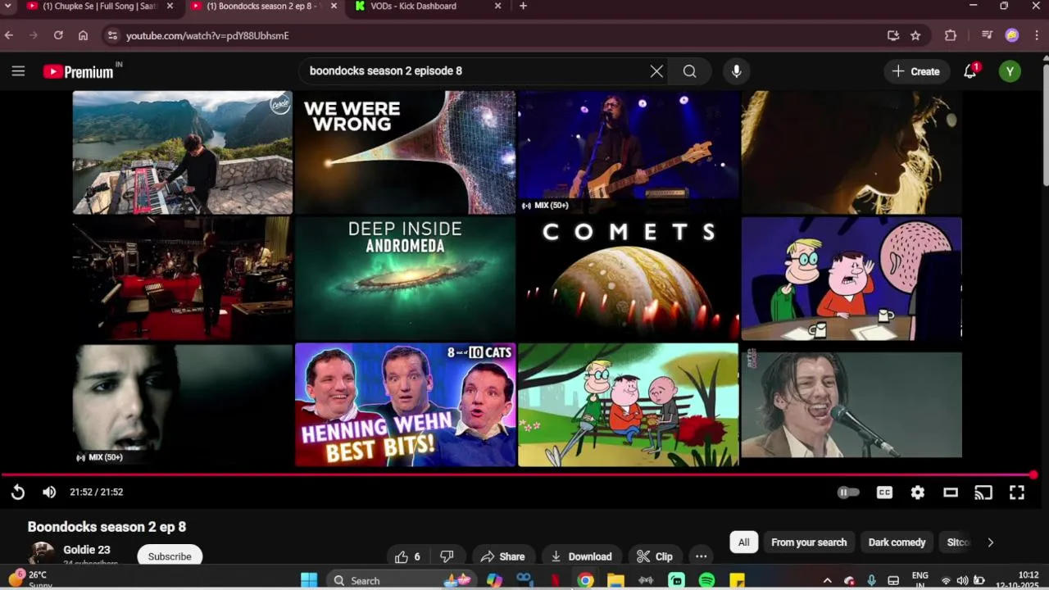The height and width of the screenshot is (590, 1049).
Task: Select the From your search chip
Action: coord(809,542)
